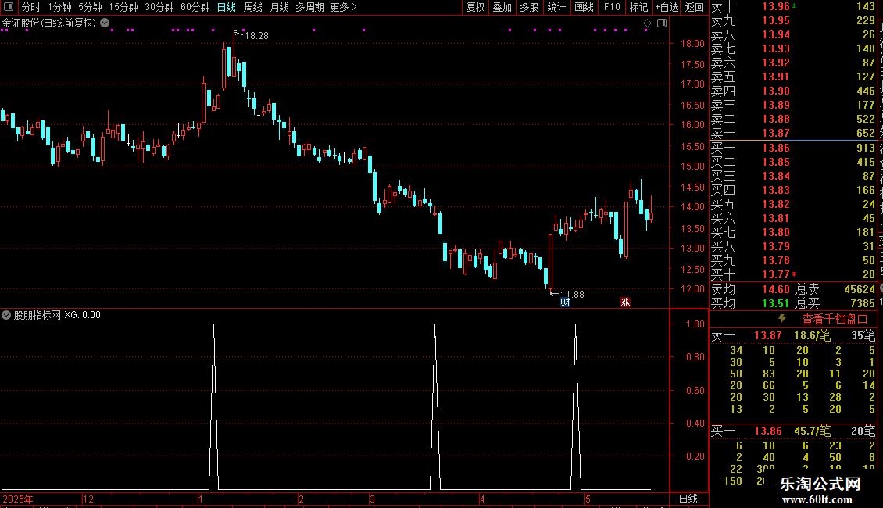Click the 涨 marker on chart

point(625,302)
